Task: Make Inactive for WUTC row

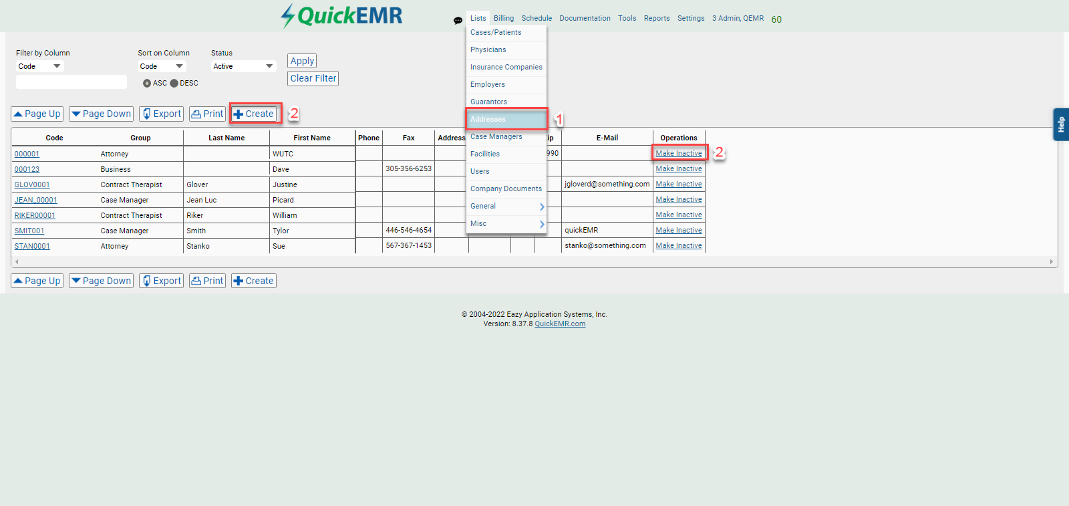Action: point(679,154)
